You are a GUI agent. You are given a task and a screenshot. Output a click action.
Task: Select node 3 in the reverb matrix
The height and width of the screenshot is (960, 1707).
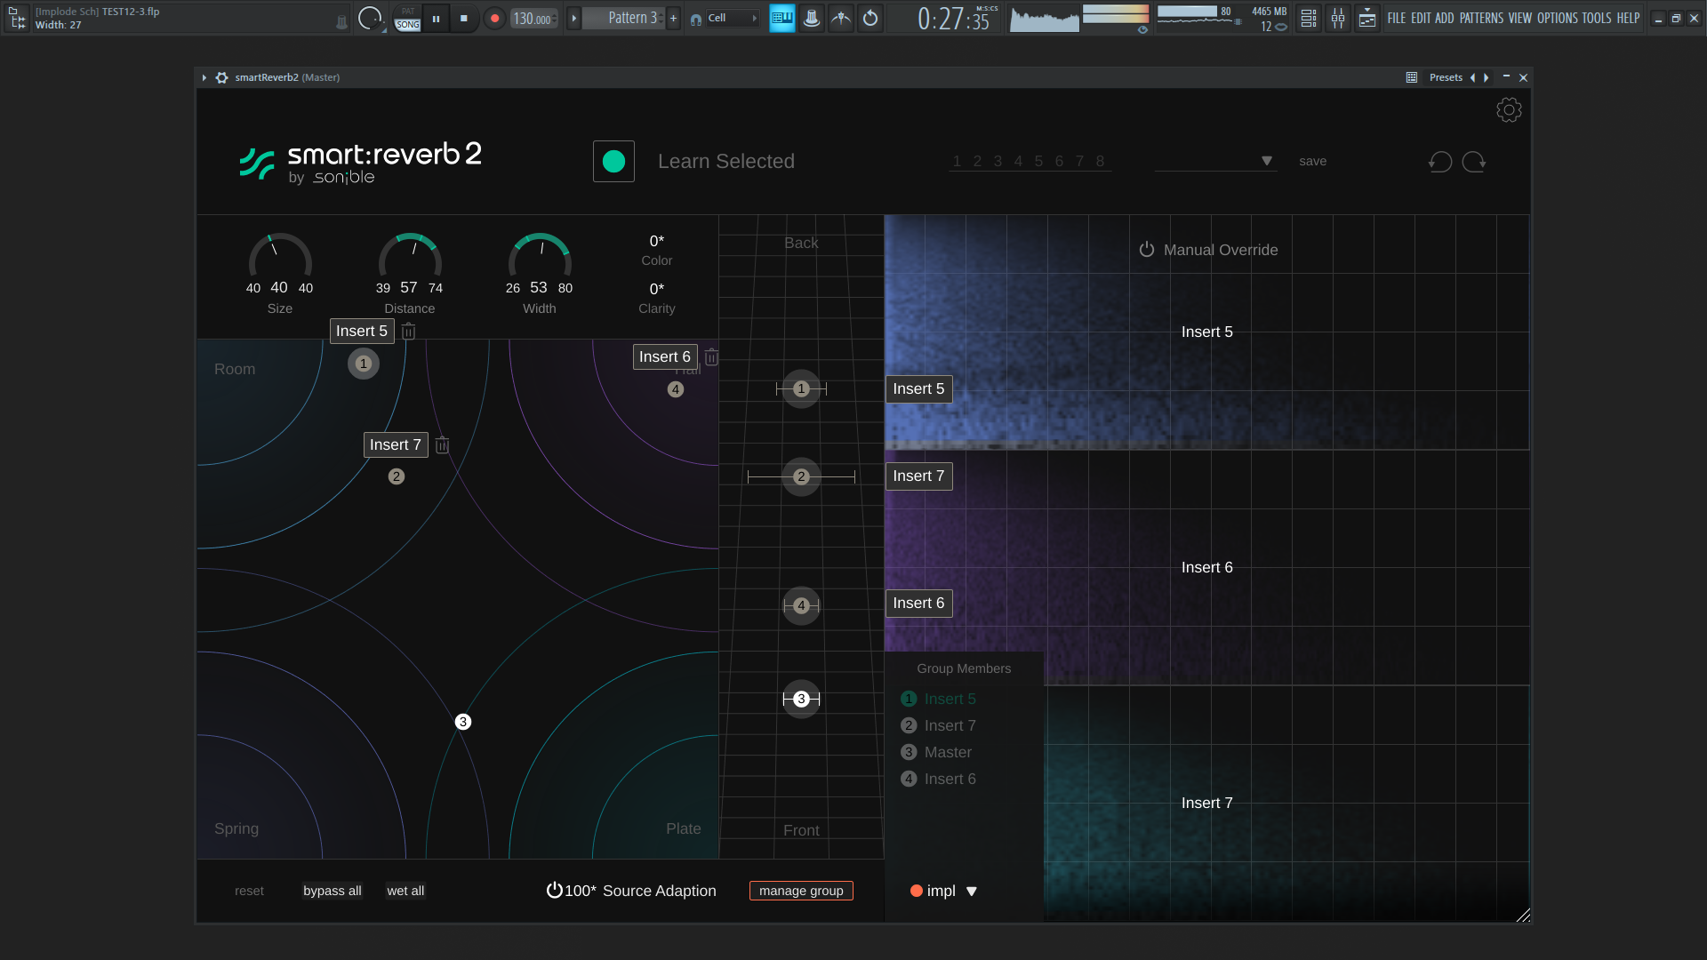[463, 722]
